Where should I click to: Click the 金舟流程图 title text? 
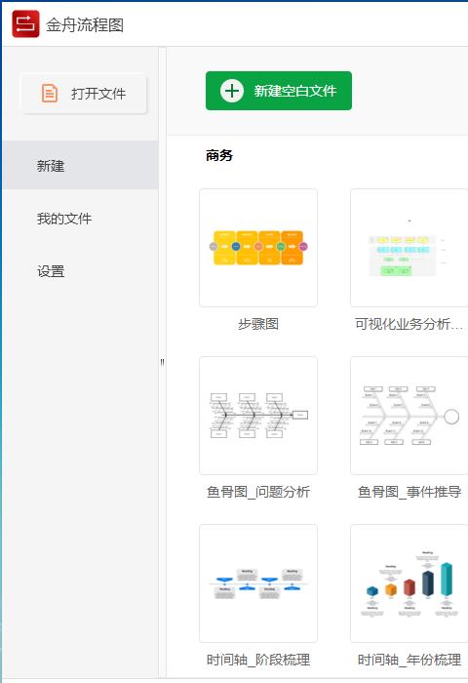85,24
